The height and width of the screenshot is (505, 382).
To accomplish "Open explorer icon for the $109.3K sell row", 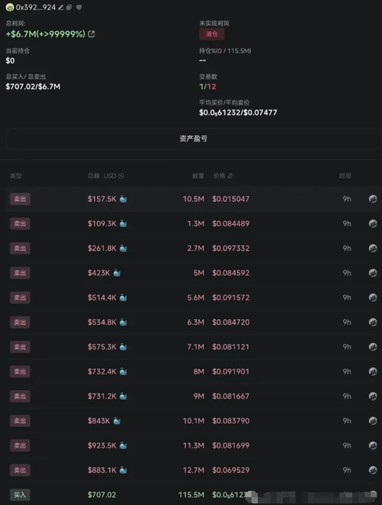I will (x=373, y=224).
